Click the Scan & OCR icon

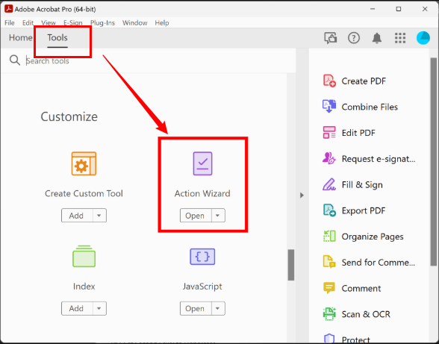329,313
